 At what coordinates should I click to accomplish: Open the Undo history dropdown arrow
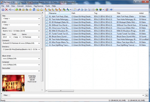click(13, 9)
